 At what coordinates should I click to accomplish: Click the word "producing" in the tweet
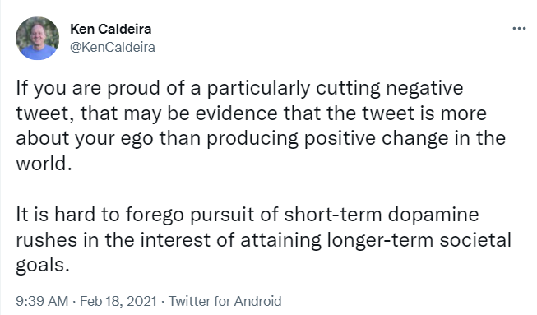pos(252,139)
